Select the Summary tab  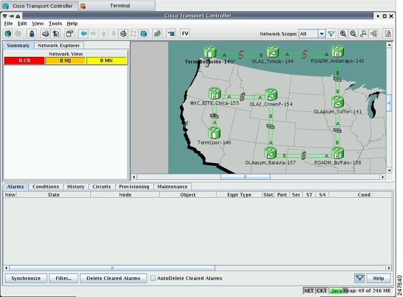pos(18,46)
